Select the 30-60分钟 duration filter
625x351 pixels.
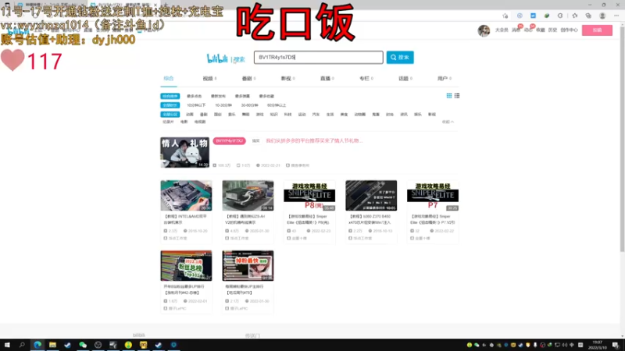[249, 105]
